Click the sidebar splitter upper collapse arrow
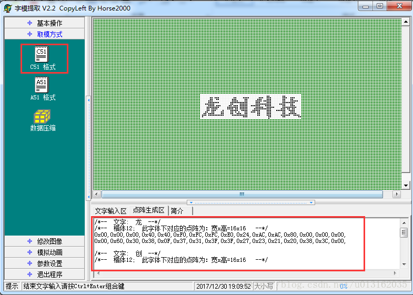This screenshot has width=413, height=295. (88, 100)
